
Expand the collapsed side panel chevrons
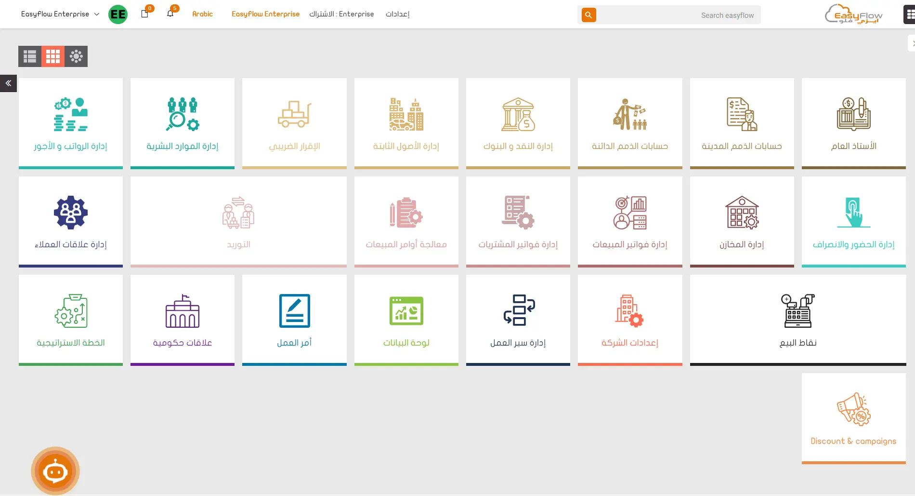(8, 83)
